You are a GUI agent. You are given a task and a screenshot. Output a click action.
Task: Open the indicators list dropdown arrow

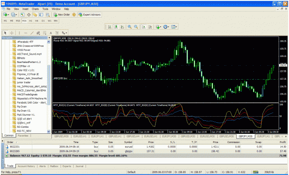[x=160, y=27]
